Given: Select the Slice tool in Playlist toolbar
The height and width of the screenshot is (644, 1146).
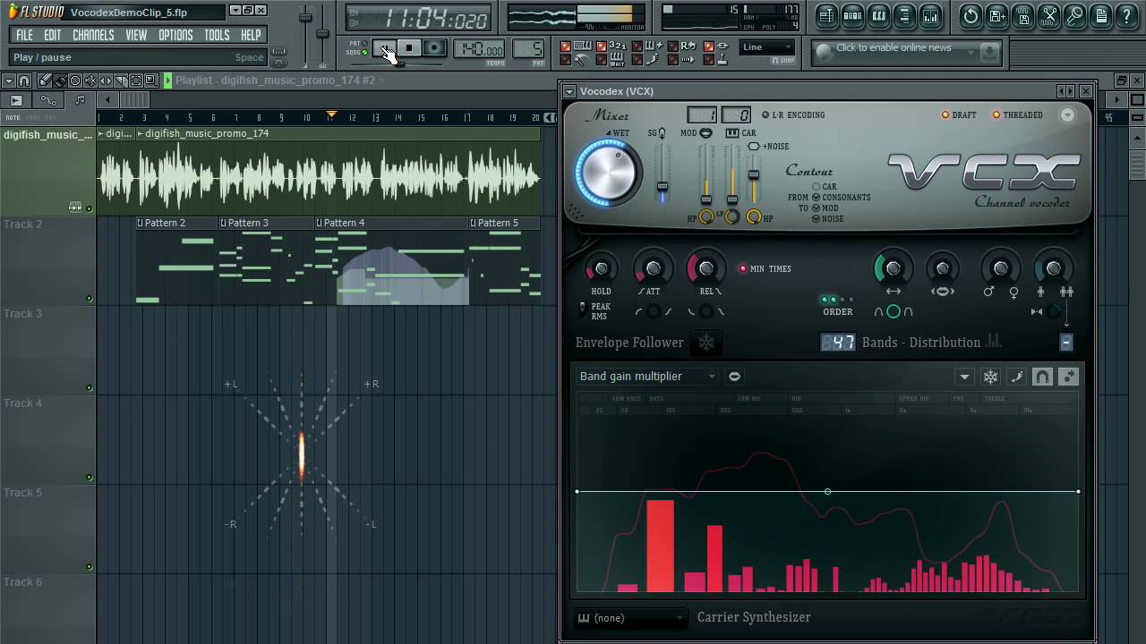Looking at the screenshot, I should point(121,80).
